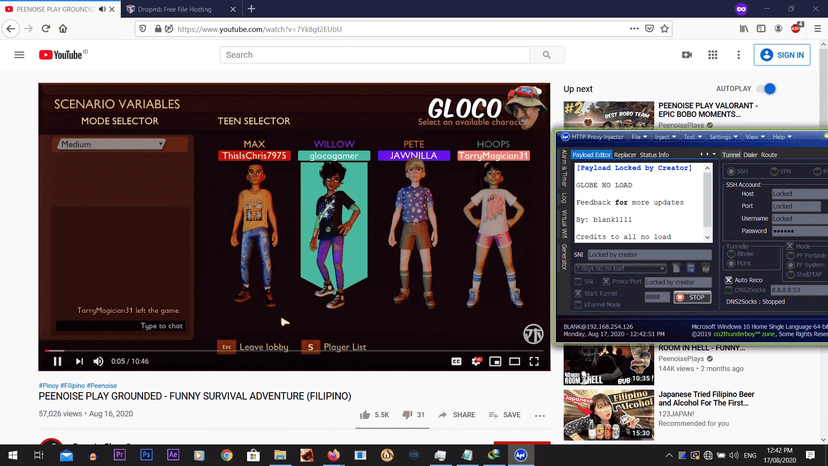The height and width of the screenshot is (466, 828).
Task: Open Help menu dropdown
Action: 782,137
